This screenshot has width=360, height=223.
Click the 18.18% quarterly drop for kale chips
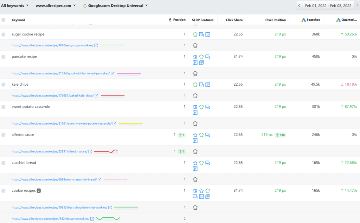click(x=348, y=84)
